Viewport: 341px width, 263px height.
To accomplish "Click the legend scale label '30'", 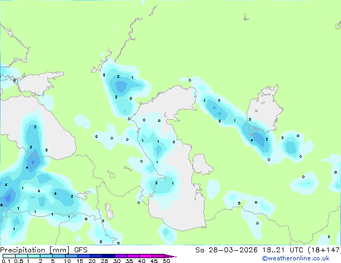I will 117,261.
